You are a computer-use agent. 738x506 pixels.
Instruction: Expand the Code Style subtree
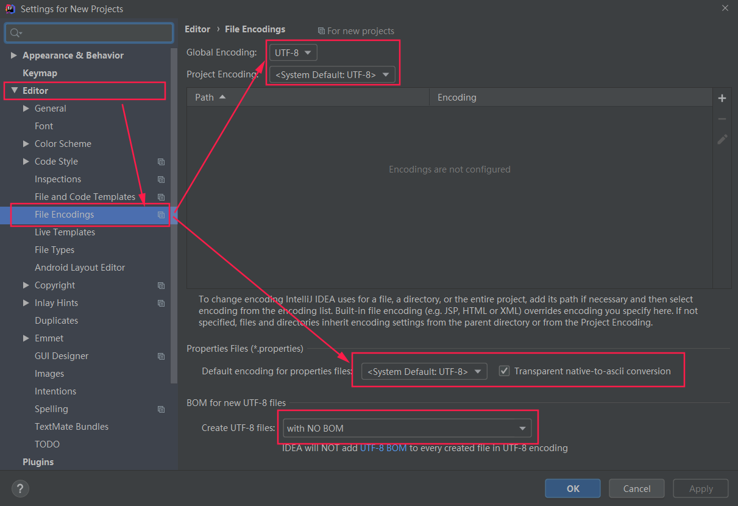[26, 162]
